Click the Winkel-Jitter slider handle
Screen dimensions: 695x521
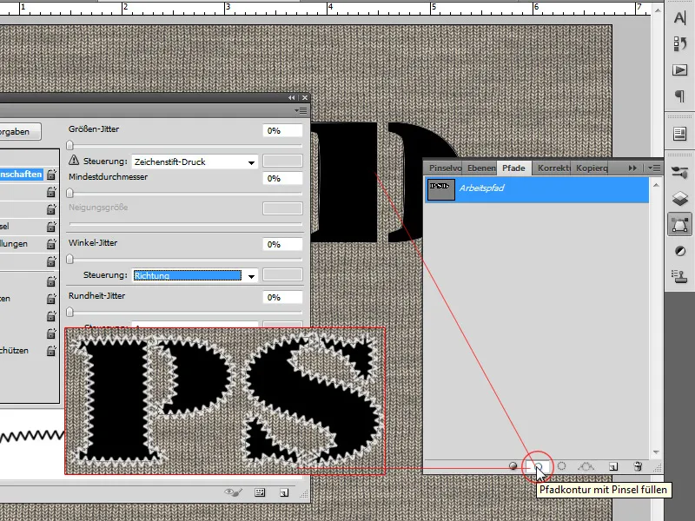click(69, 259)
